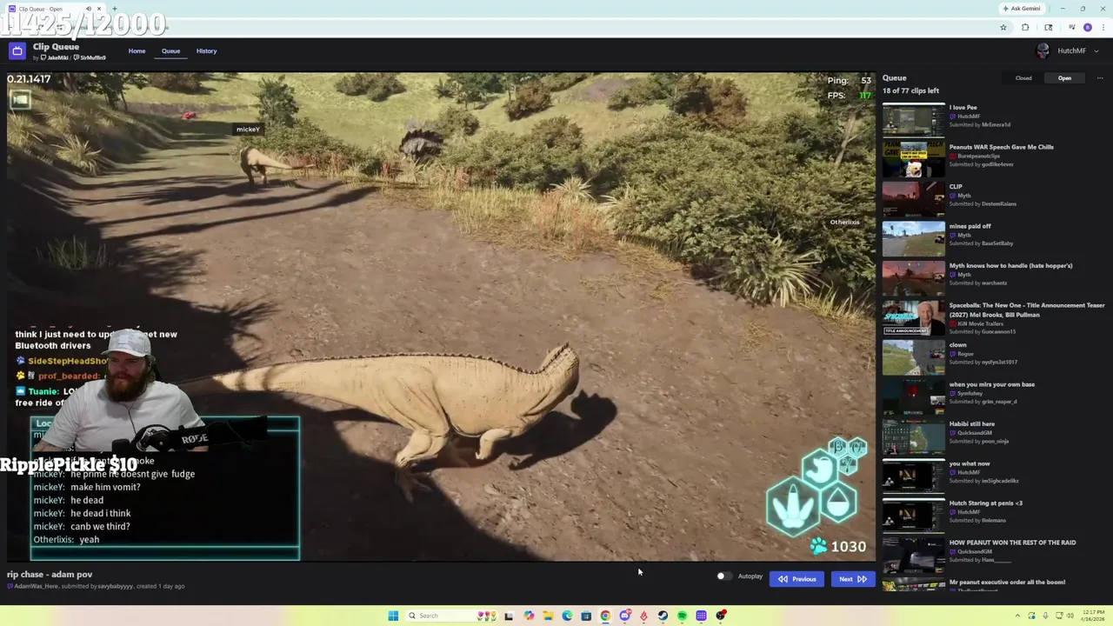Viewport: 1113px width, 626px height.
Task: Click the HutchMF channel under 'I love Pee'
Action: [x=969, y=117]
